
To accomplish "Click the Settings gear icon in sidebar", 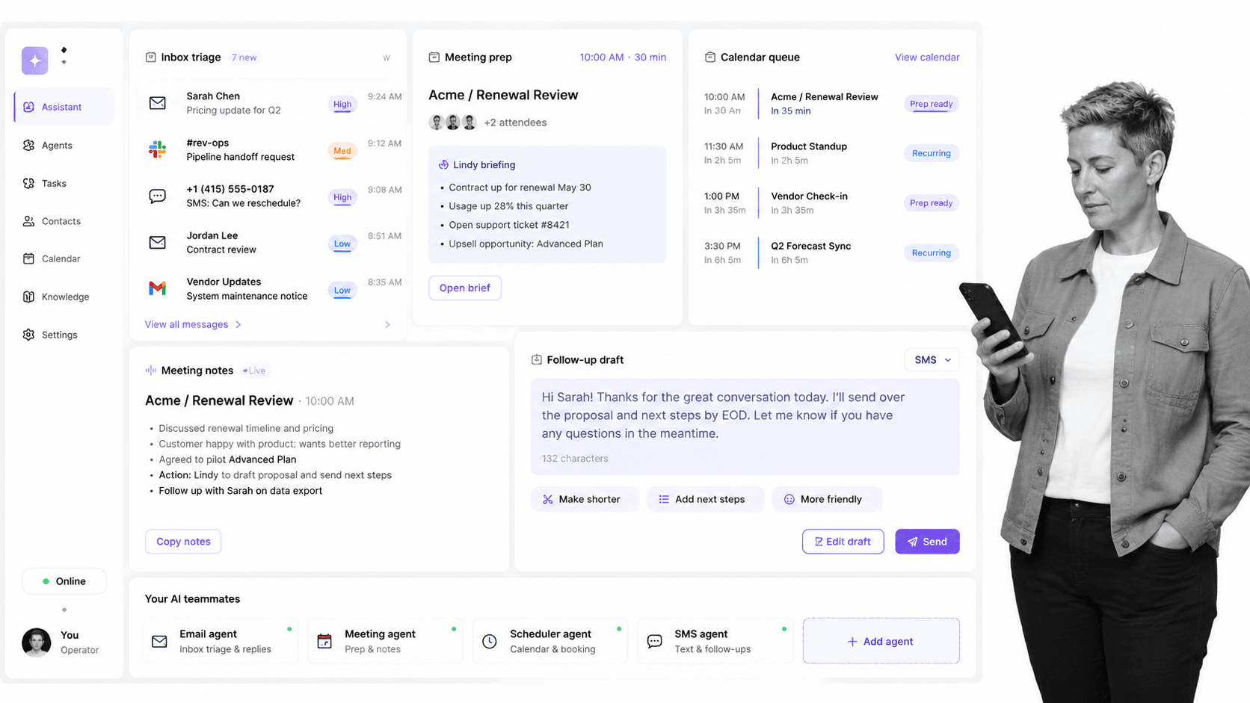I will click(28, 335).
